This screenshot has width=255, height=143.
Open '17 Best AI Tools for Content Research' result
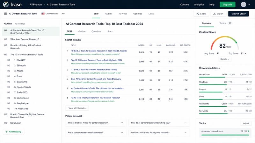94,70
